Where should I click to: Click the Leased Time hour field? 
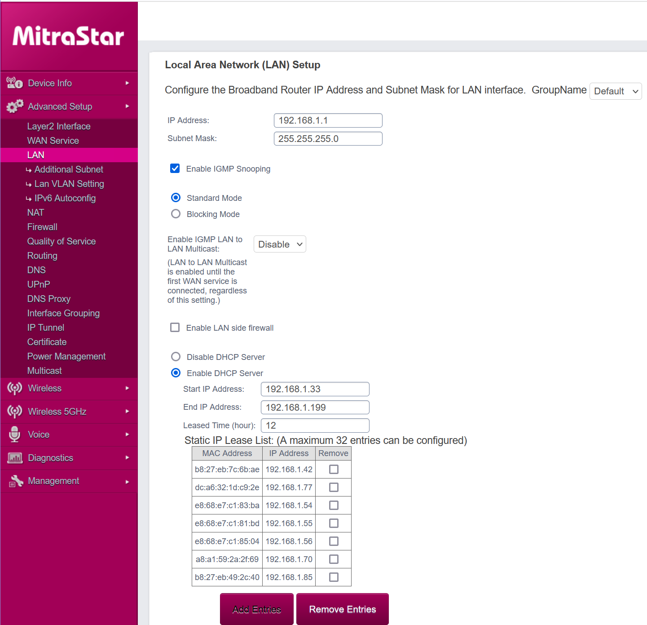[x=315, y=426]
